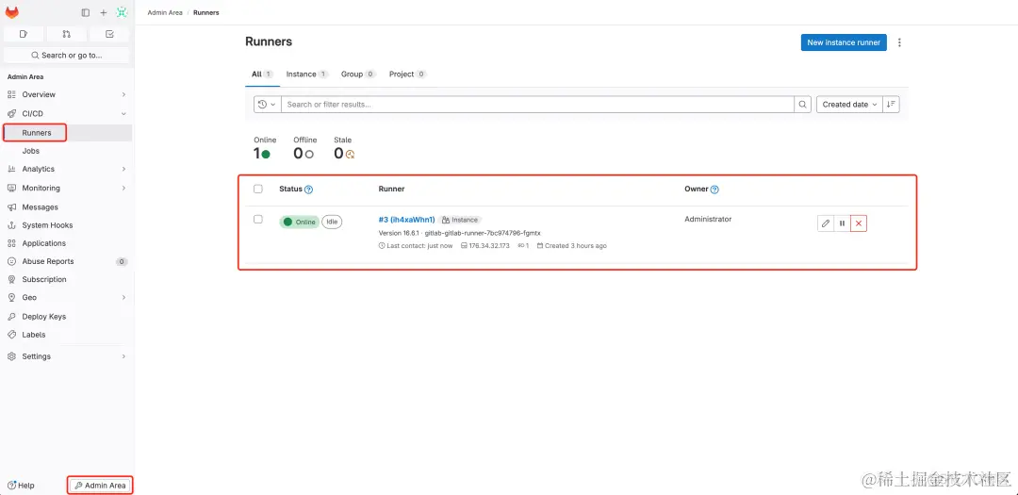Open System Hooks in the sidebar
Screen dimensions: 1018x495
click(x=68, y=225)
